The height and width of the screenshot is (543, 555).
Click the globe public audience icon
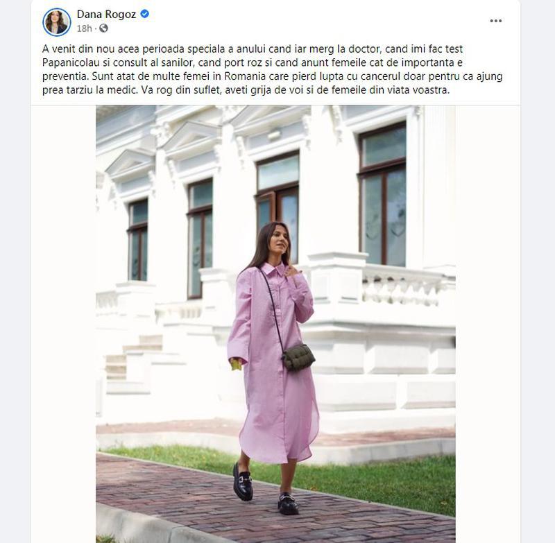pyautogui.click(x=103, y=28)
